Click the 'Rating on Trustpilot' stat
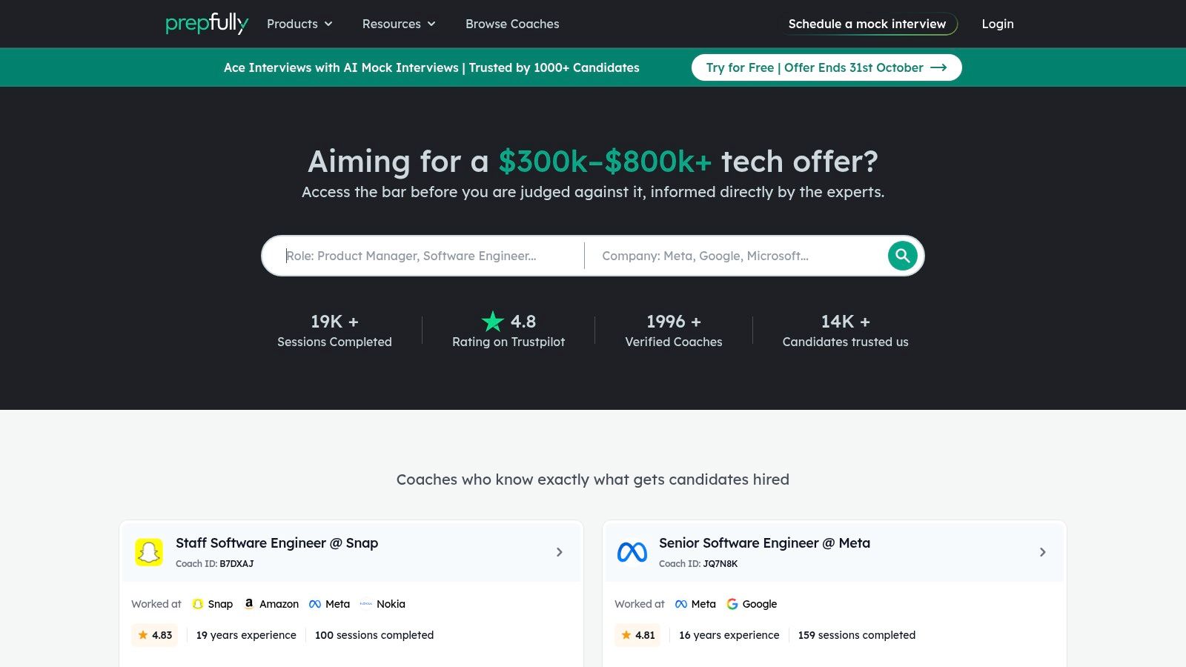 508,330
